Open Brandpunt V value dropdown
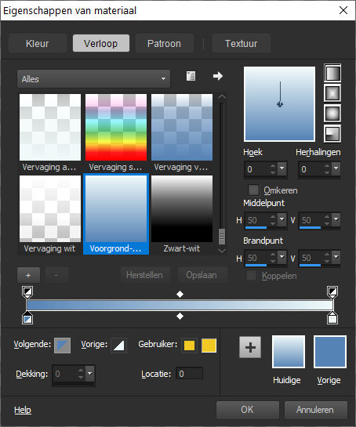356x427 pixels. click(336, 257)
